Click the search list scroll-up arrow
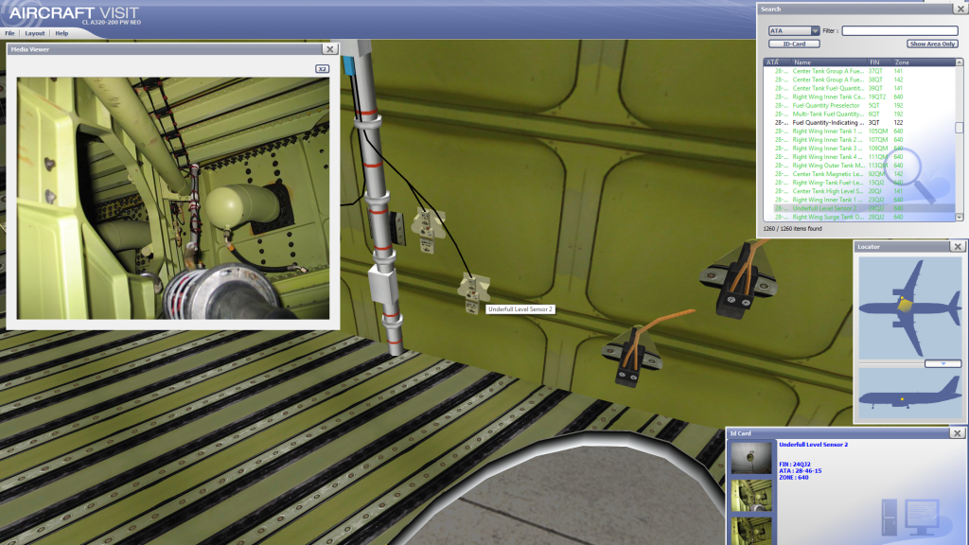This screenshot has height=545, width=969. pos(960,62)
